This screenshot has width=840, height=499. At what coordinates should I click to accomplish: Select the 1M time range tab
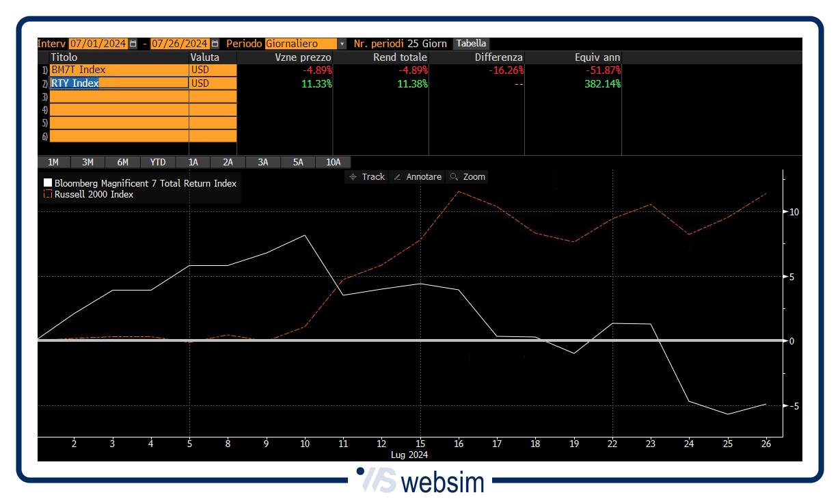(53, 162)
